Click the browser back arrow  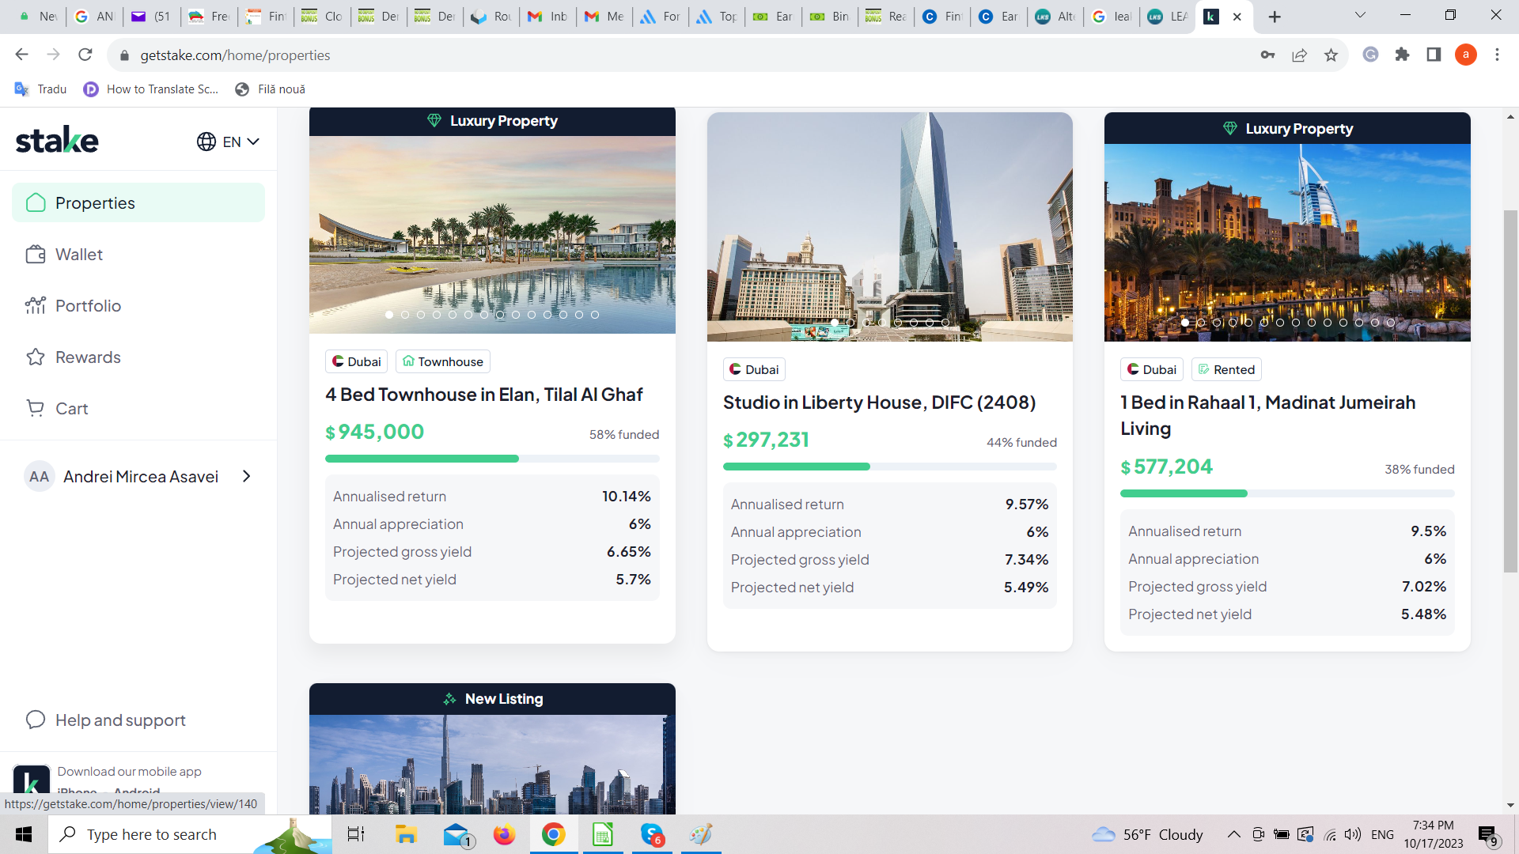(22, 55)
